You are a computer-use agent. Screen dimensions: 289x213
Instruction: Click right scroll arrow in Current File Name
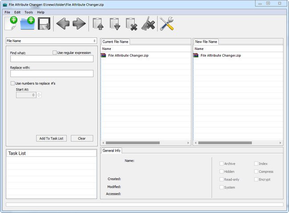[188, 143]
